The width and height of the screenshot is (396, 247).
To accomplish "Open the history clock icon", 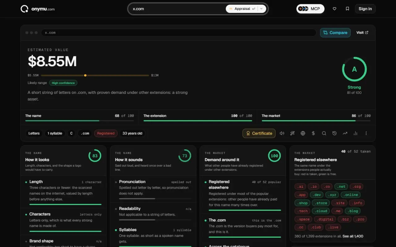I will point(334,133).
